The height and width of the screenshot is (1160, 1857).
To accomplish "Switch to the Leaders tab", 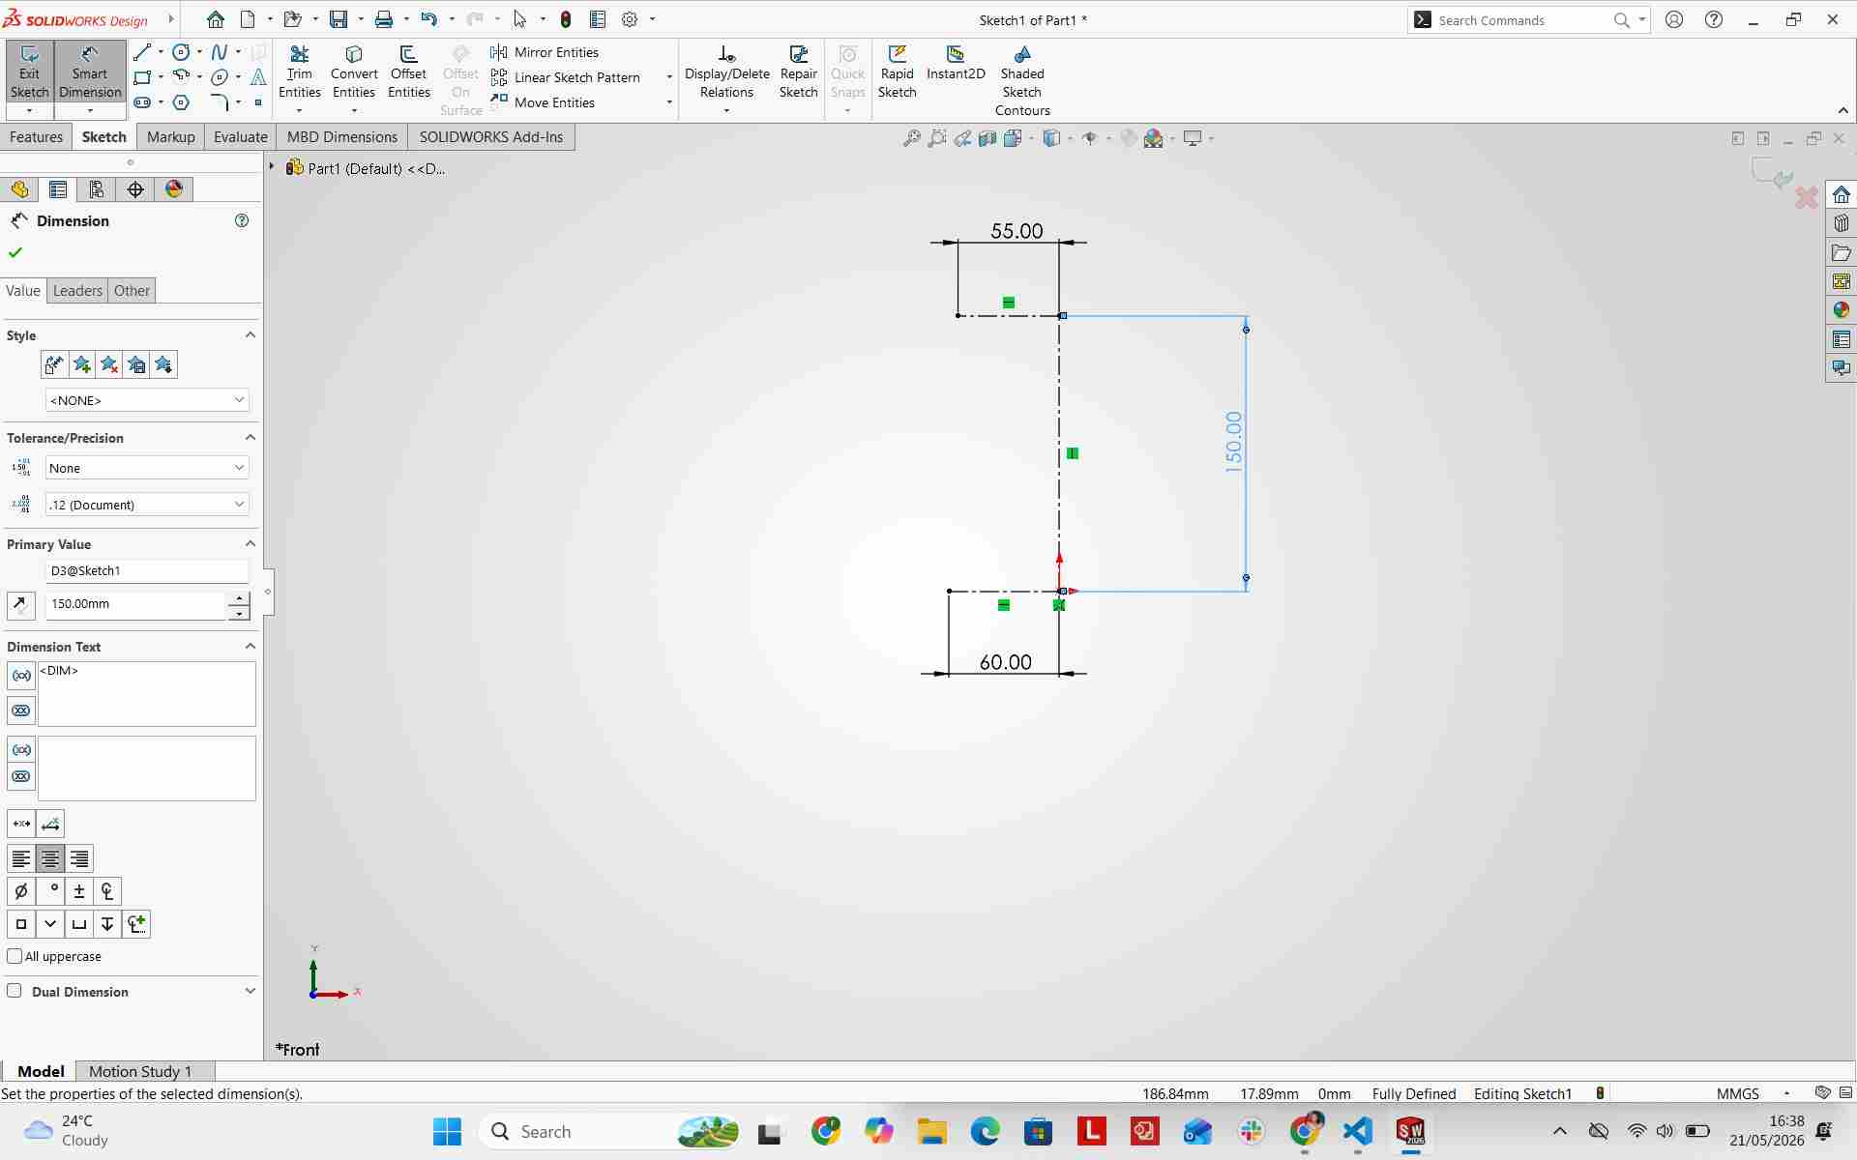I will point(77,290).
